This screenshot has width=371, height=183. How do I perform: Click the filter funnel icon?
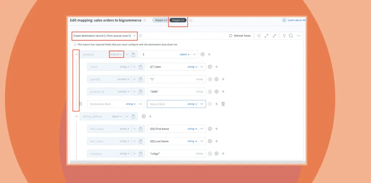(284, 36)
